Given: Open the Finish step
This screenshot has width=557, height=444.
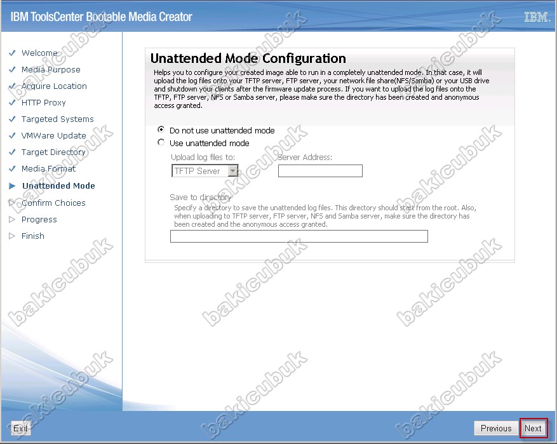Looking at the screenshot, I should (33, 236).
